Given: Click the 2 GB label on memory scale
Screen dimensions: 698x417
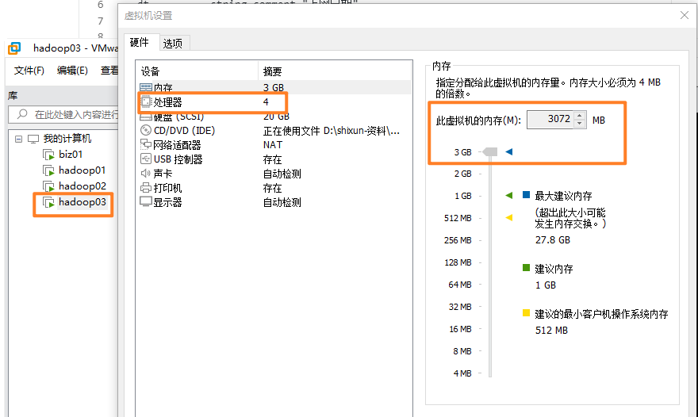Looking at the screenshot, I should pos(462,174).
